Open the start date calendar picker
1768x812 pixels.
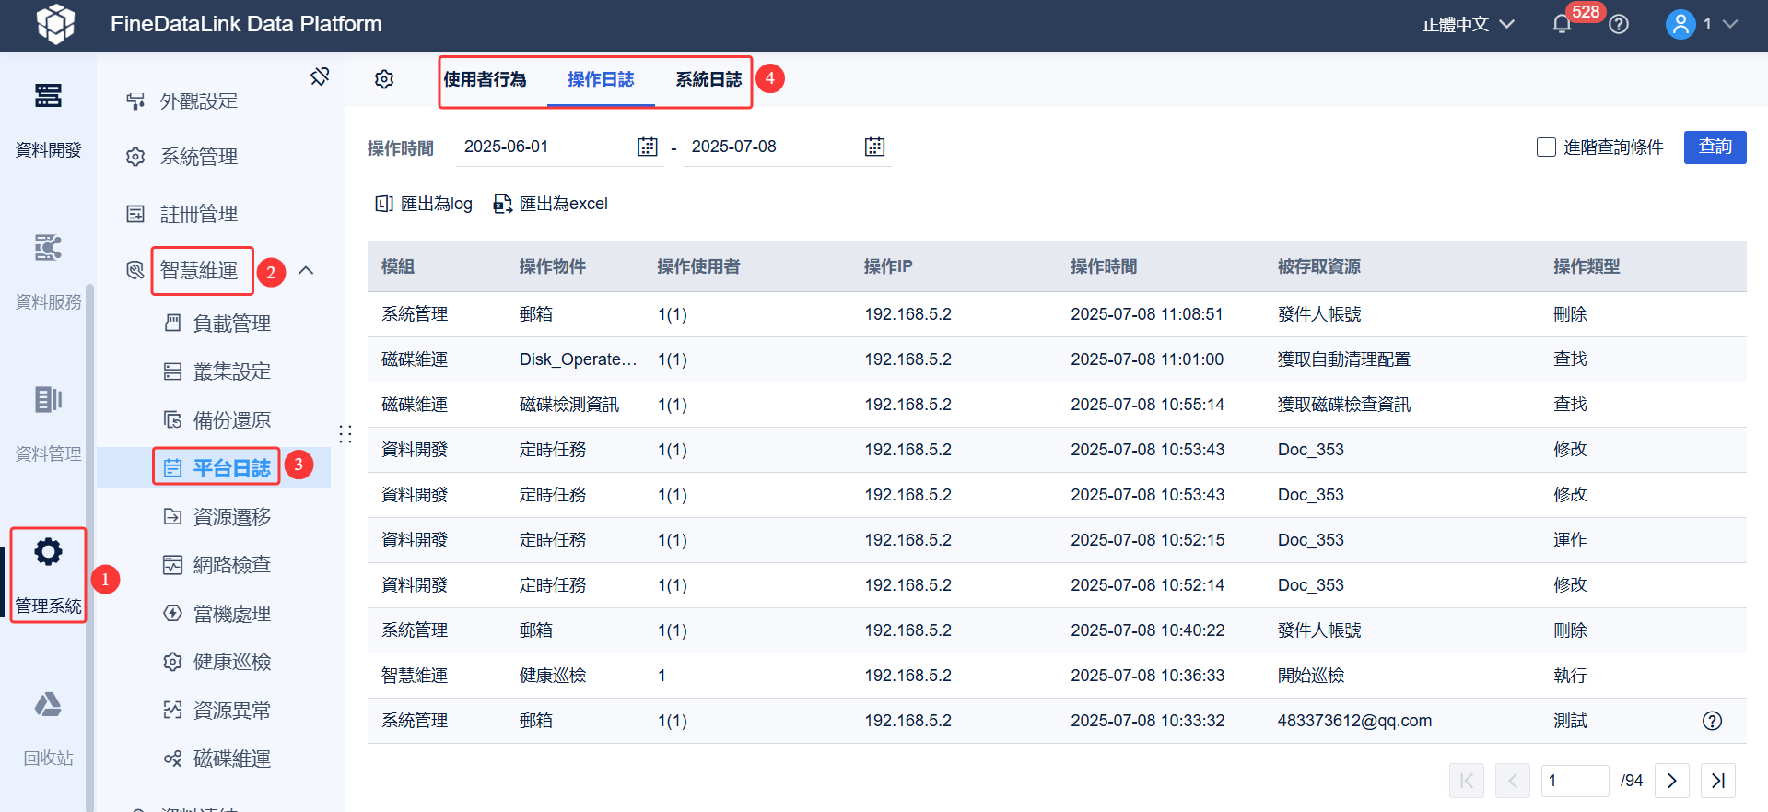(x=648, y=147)
